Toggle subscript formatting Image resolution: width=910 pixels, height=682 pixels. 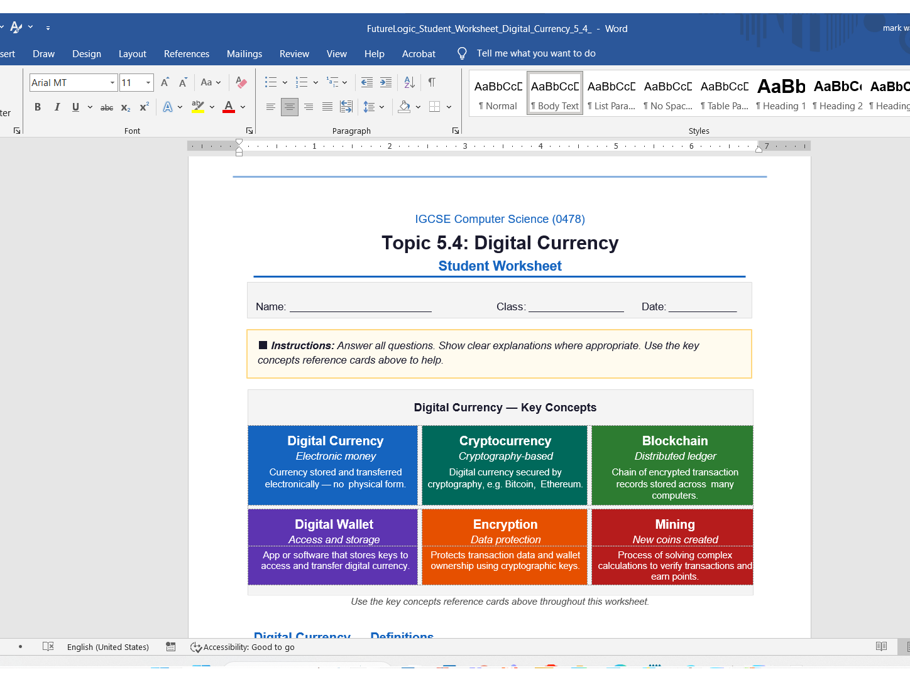pos(126,107)
